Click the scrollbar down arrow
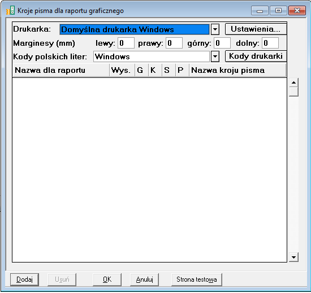The height and width of the screenshot is (293, 311). 293,257
